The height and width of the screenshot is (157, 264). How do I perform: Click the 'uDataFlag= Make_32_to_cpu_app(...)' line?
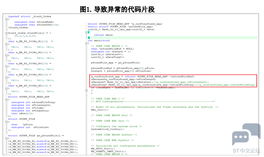[174, 85]
